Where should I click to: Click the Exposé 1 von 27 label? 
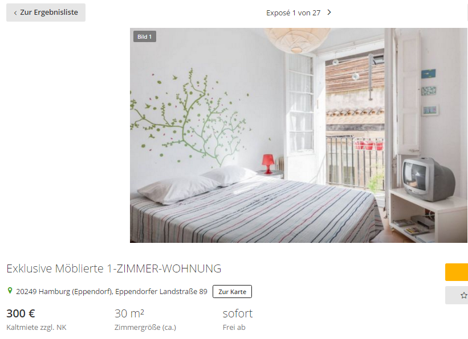[293, 13]
